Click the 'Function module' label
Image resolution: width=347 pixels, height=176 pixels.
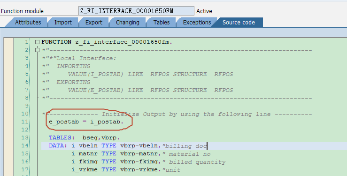[22, 11]
